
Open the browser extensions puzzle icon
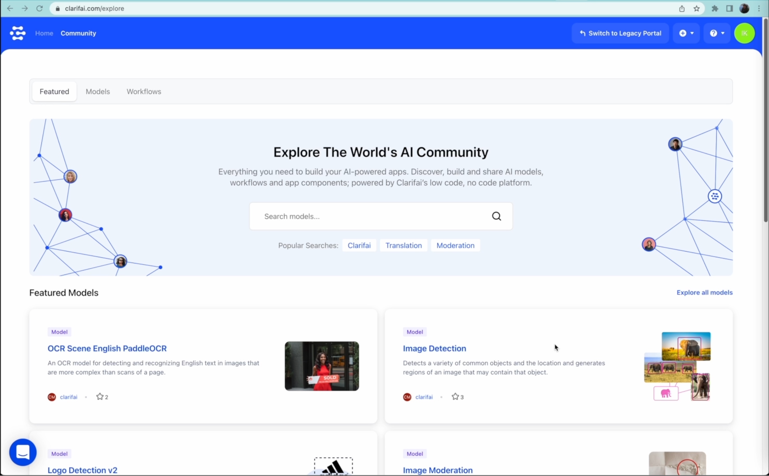(x=715, y=9)
